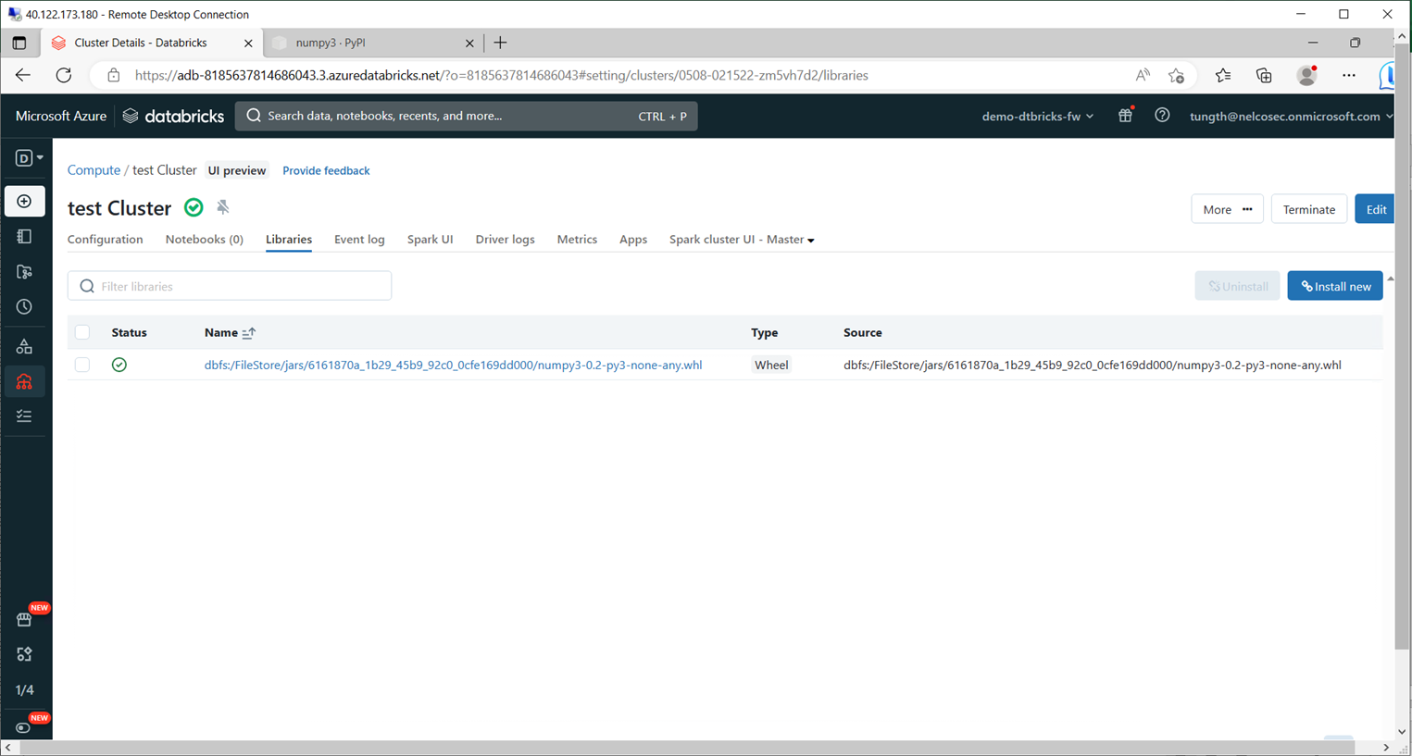Expand the demo-dtbricks-fw workspace dropdown
The image size is (1412, 756).
click(1037, 117)
